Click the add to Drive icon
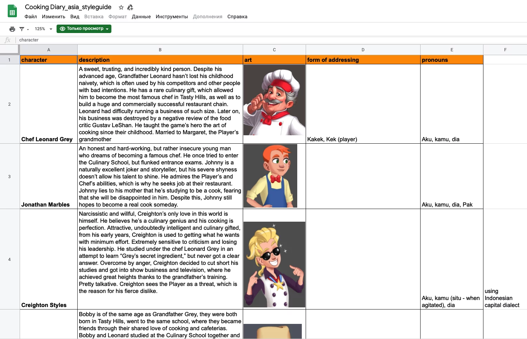 click(x=130, y=7)
